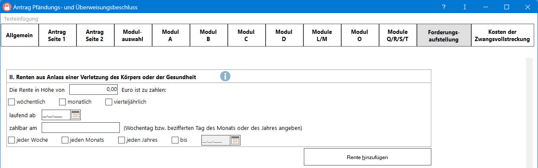Check the 'monatlich' checkbox
This screenshot has height=168, width=538.
62,102
